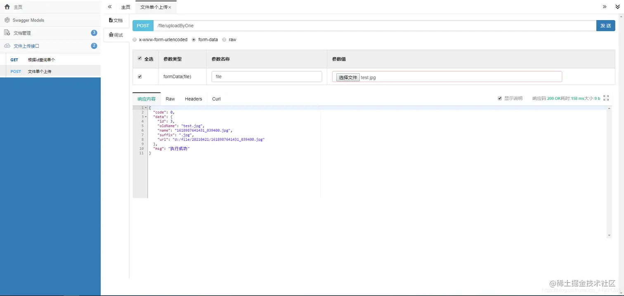
Task: Click the 文件上传接口 cloud icon
Action: [x=7, y=46]
